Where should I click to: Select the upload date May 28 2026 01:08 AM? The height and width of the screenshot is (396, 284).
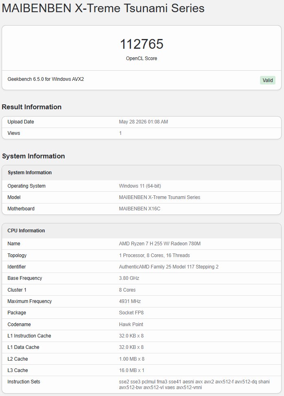click(143, 122)
